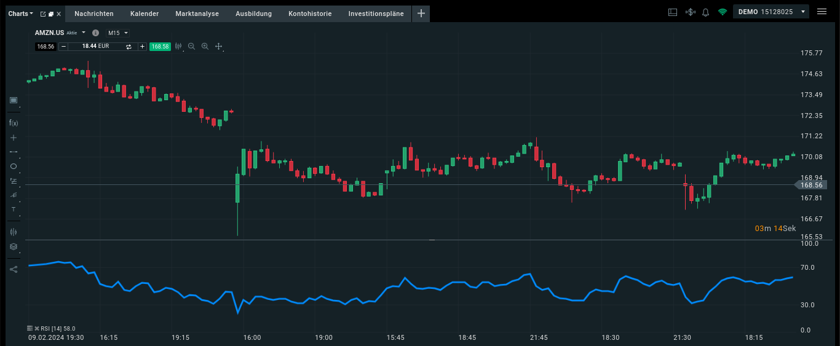Click the RSI 30.0 level label
This screenshot has height=346, width=840.
click(807, 305)
